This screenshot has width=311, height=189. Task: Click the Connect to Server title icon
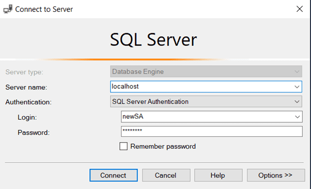8,9
